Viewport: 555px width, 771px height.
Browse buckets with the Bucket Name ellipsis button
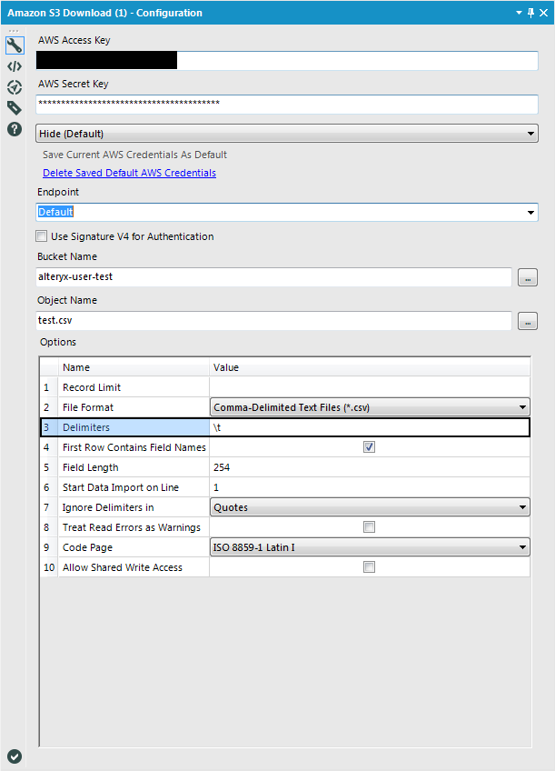coord(528,277)
